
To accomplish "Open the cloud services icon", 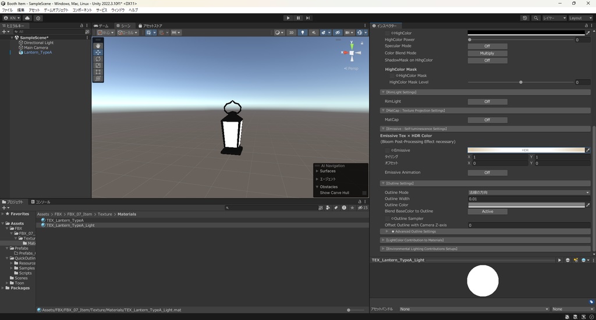I will [27, 18].
